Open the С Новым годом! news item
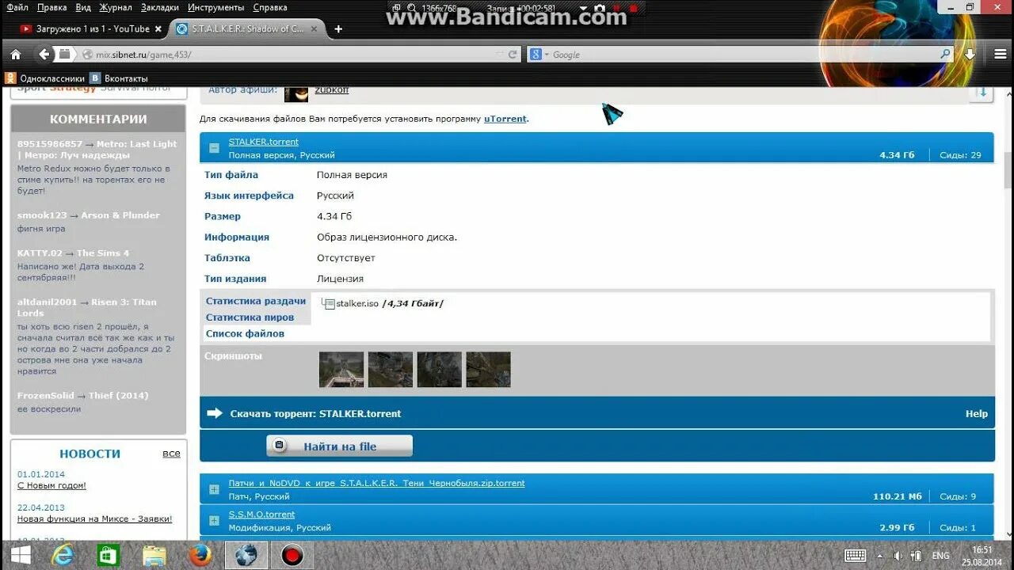The image size is (1014, 570). tap(51, 485)
